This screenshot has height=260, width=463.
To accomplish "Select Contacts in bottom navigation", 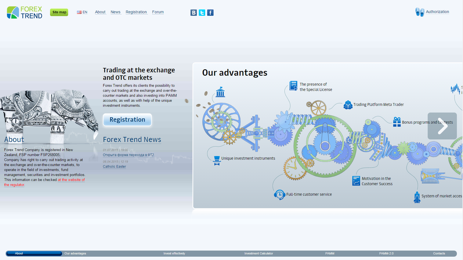I will tap(439, 254).
